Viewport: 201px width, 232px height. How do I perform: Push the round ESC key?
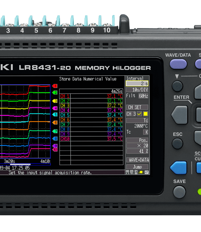click(177, 143)
